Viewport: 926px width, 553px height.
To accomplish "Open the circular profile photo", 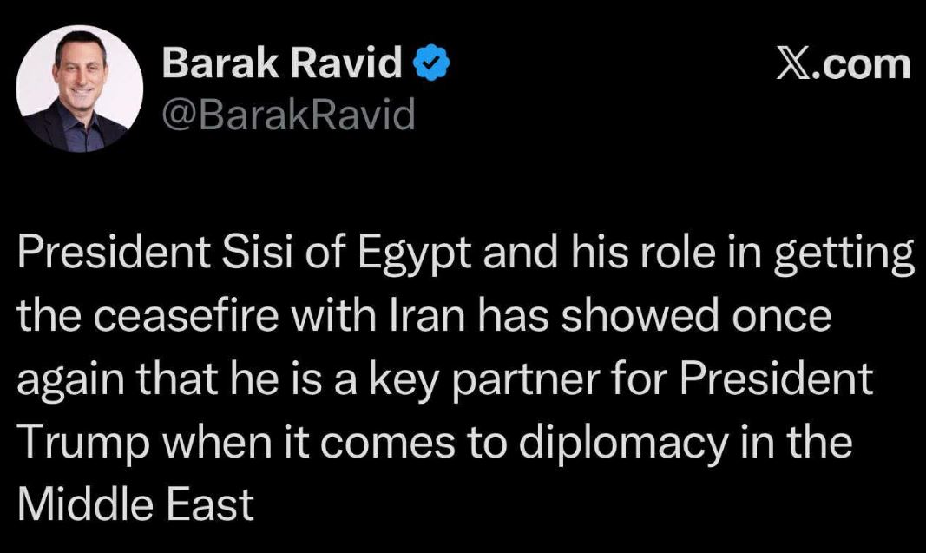I will [x=80, y=89].
